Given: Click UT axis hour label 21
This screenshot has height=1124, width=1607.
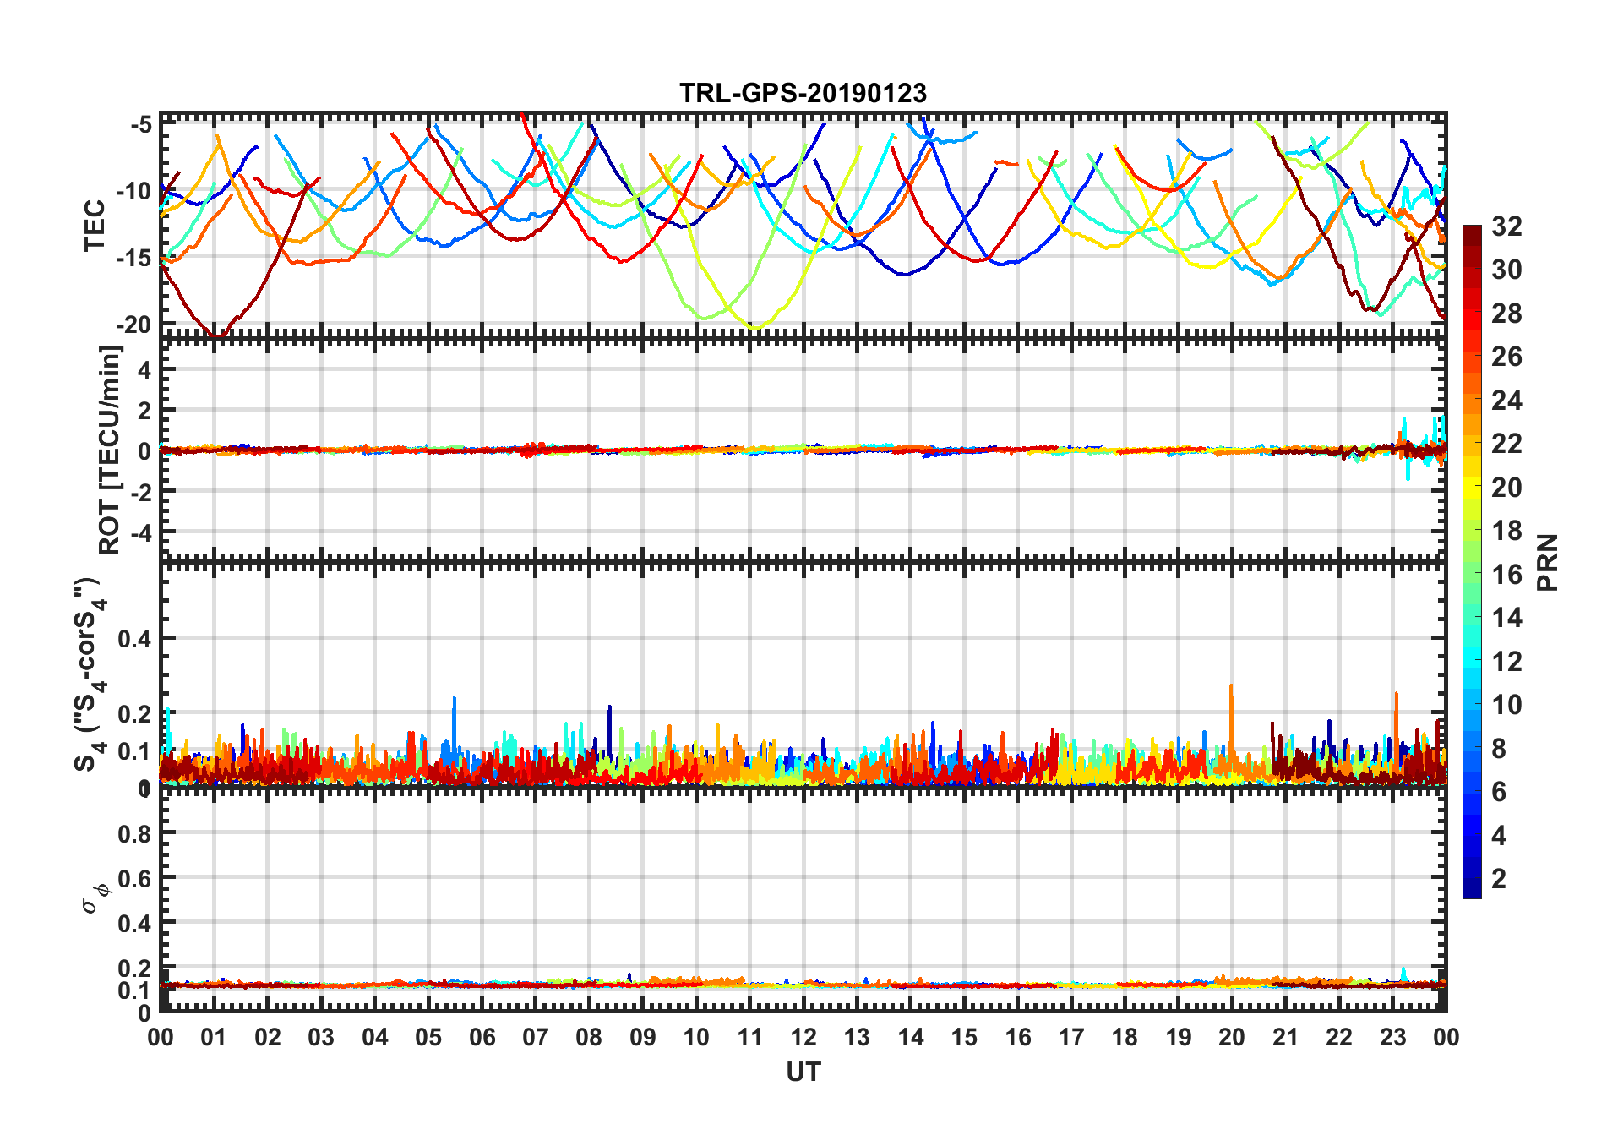Looking at the screenshot, I should coord(1286,1037).
